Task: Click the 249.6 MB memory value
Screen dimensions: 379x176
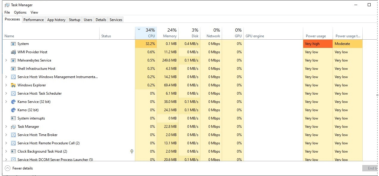Action: pyautogui.click(x=168, y=60)
